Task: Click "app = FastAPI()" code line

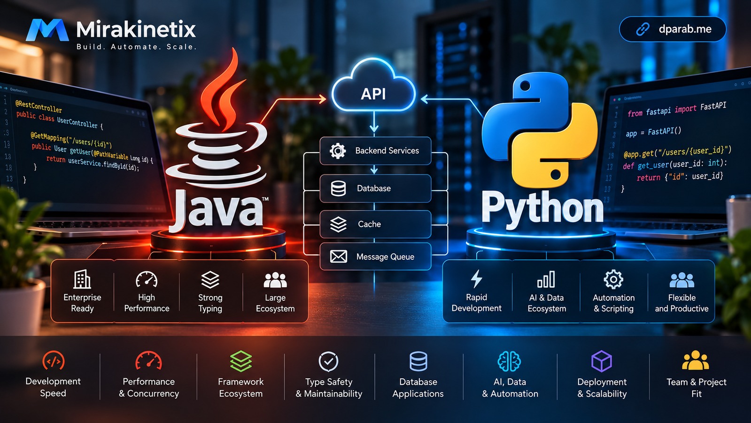Action: tap(653, 132)
